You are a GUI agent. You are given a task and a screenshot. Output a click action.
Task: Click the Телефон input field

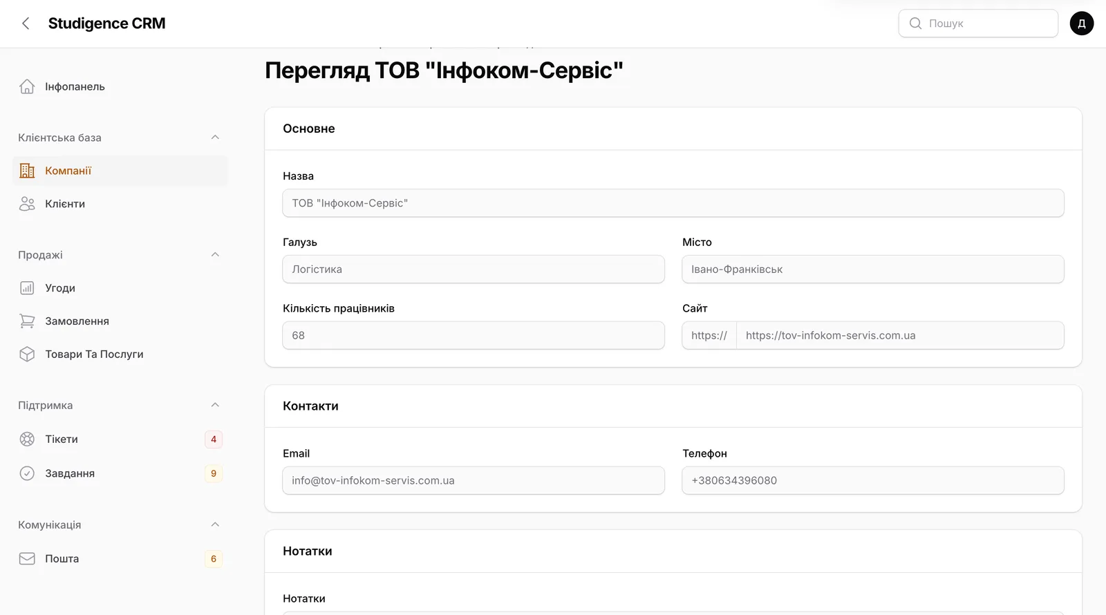pos(873,480)
